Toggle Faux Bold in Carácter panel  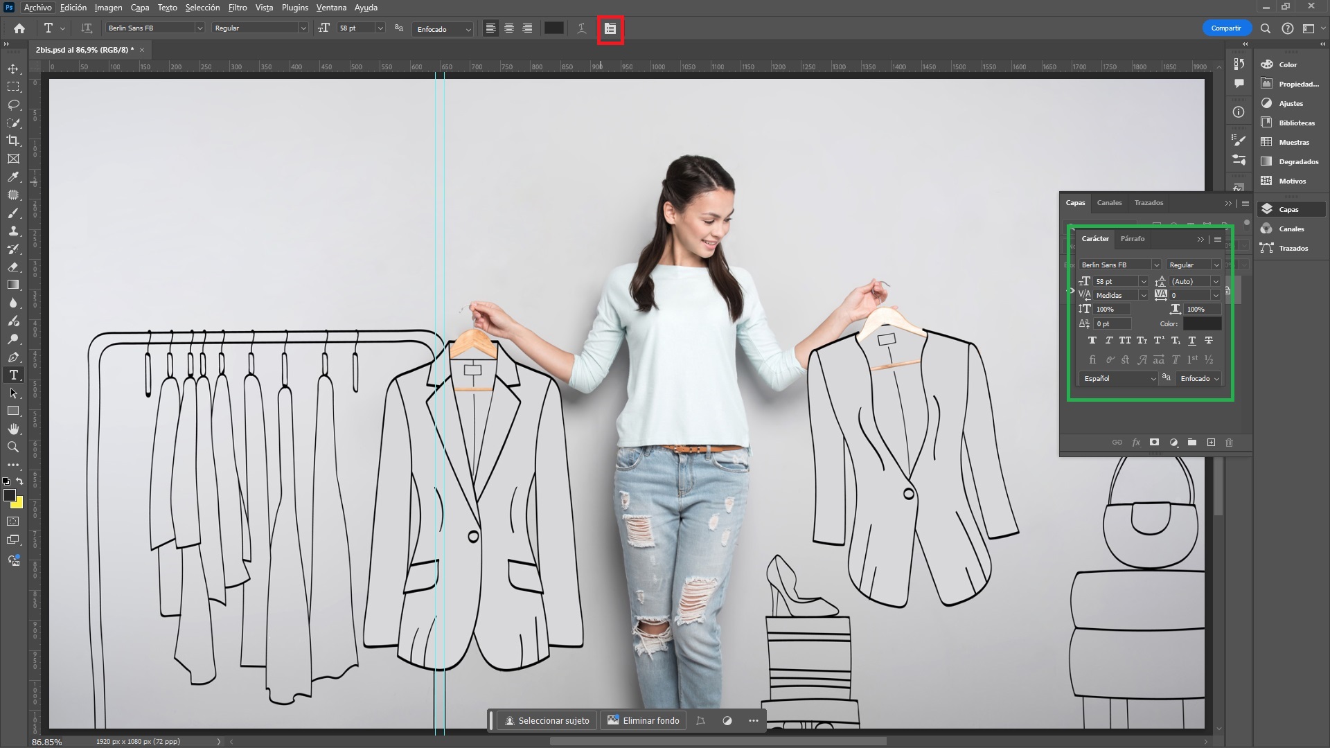pyautogui.click(x=1092, y=340)
